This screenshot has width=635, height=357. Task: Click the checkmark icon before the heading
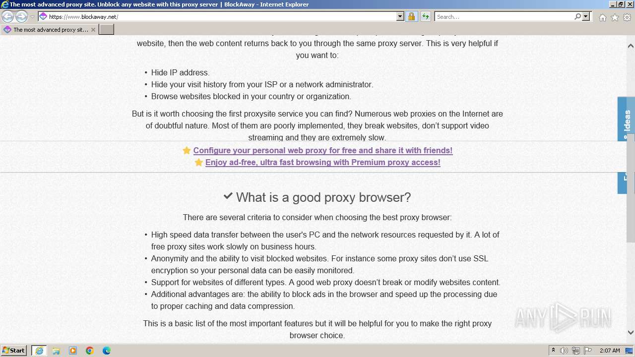pos(228,196)
